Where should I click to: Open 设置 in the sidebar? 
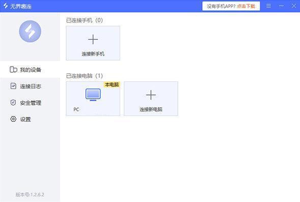30,119
